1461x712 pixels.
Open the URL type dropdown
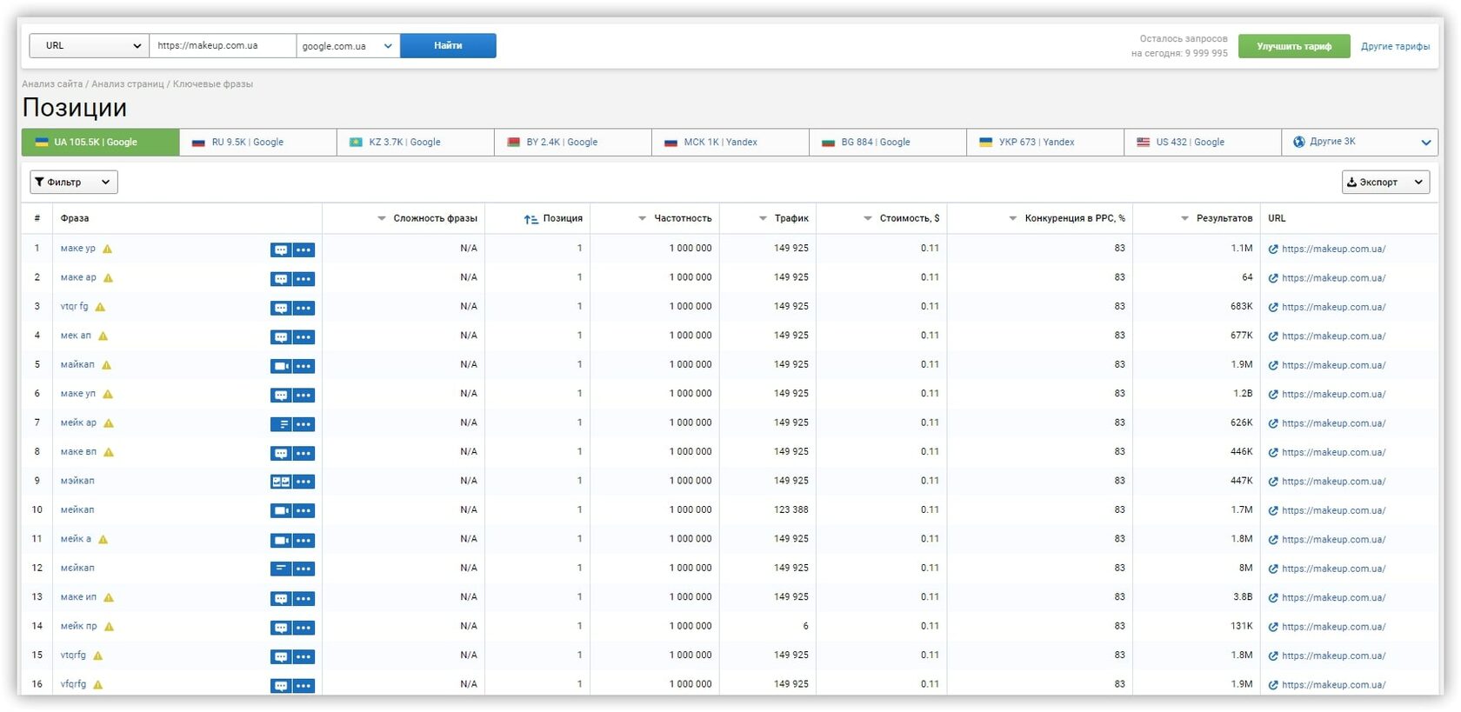[x=90, y=46]
